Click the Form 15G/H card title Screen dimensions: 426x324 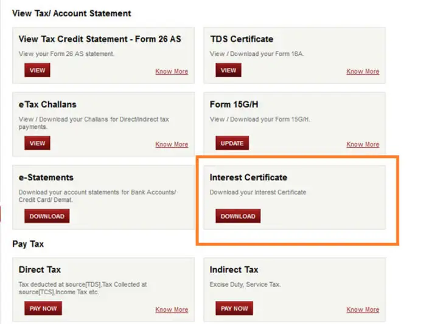[234, 105]
